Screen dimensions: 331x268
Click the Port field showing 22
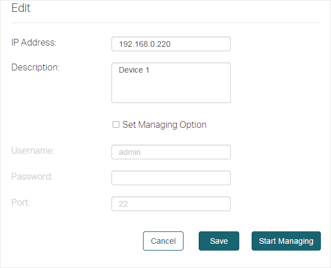(x=171, y=204)
